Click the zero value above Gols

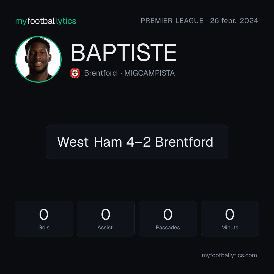click(x=44, y=214)
